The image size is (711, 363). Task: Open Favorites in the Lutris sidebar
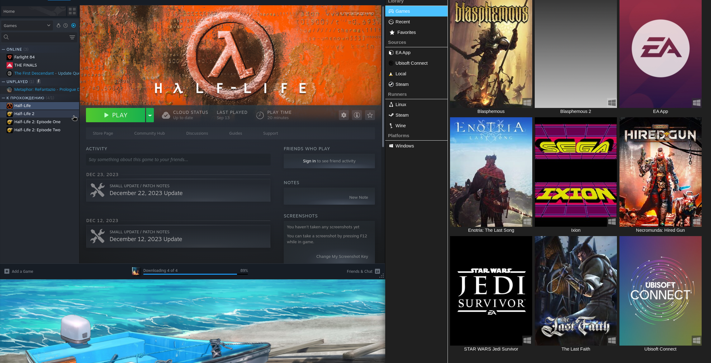point(416,32)
